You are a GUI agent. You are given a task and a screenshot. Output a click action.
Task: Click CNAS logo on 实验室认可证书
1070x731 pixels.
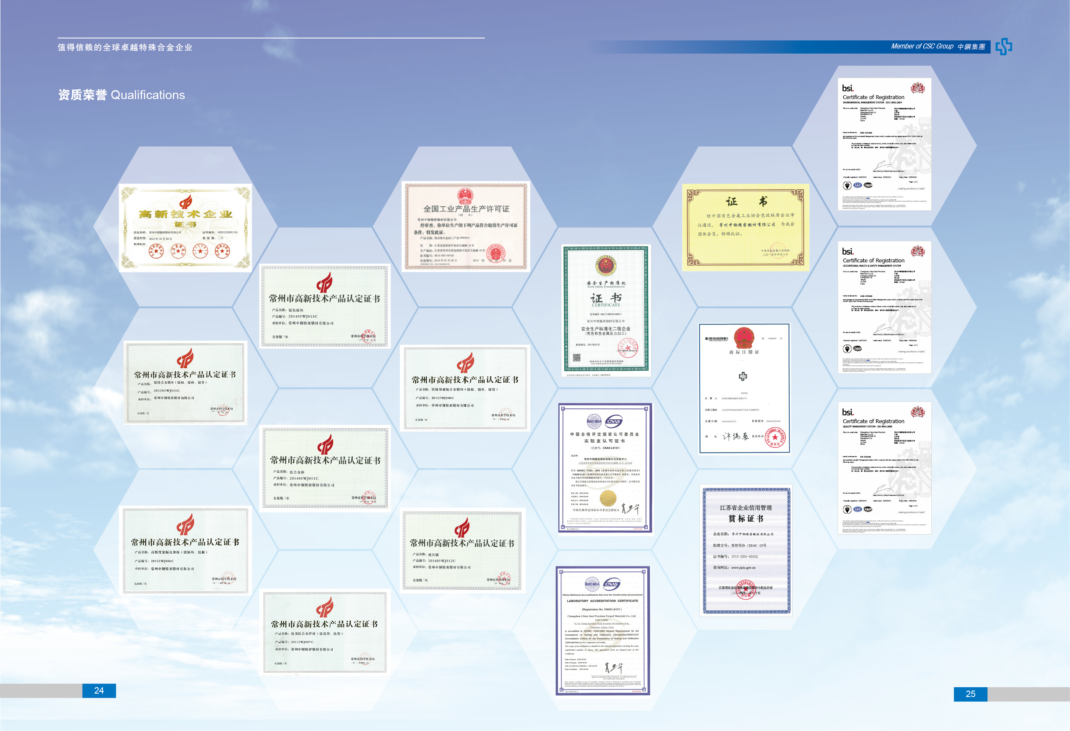(614, 421)
